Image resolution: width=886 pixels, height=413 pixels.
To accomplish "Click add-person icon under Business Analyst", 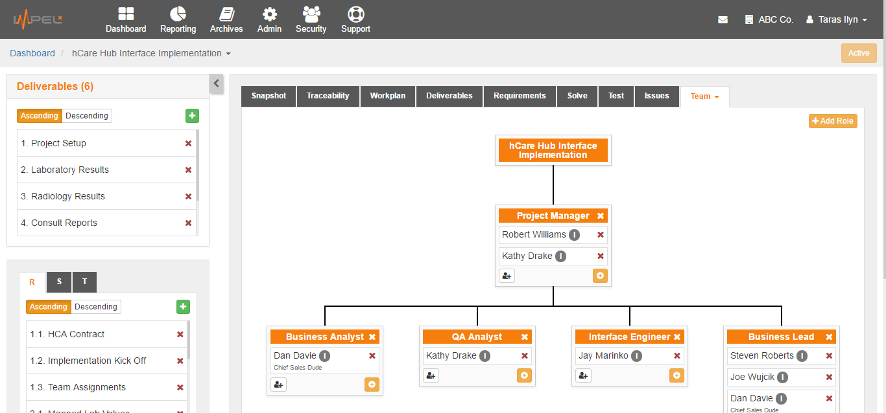I will tap(278, 385).
